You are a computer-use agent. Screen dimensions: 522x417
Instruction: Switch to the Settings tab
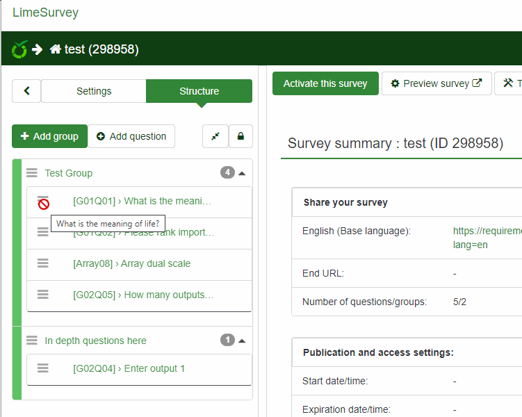pyautogui.click(x=94, y=91)
